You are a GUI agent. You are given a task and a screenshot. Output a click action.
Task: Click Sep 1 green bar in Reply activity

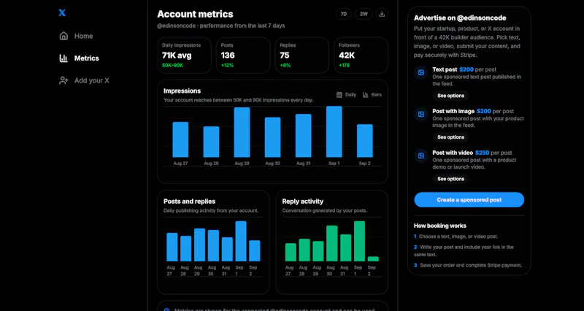pyautogui.click(x=359, y=242)
